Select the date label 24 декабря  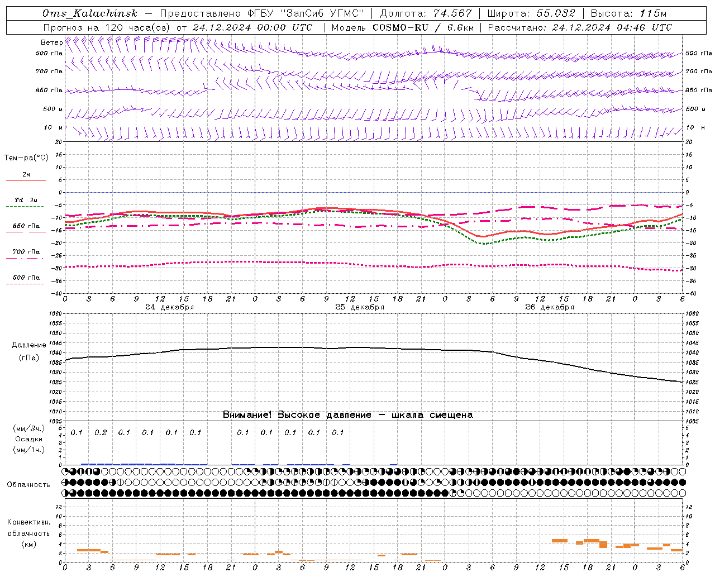[169, 307]
